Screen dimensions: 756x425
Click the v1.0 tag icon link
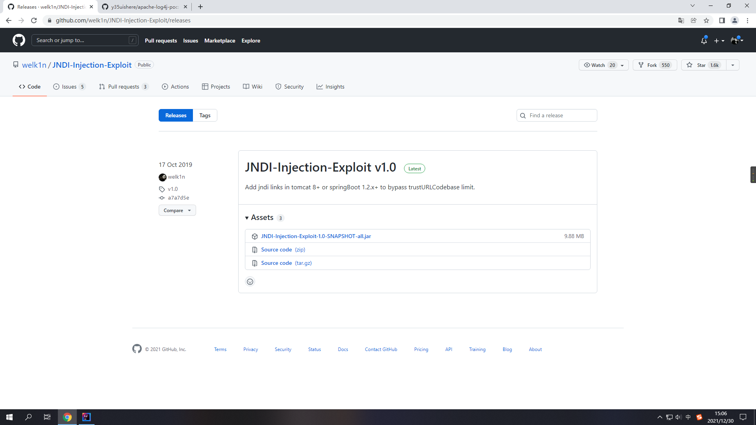pos(172,189)
